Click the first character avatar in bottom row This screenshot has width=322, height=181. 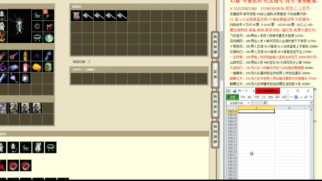pyautogui.click(x=3, y=108)
